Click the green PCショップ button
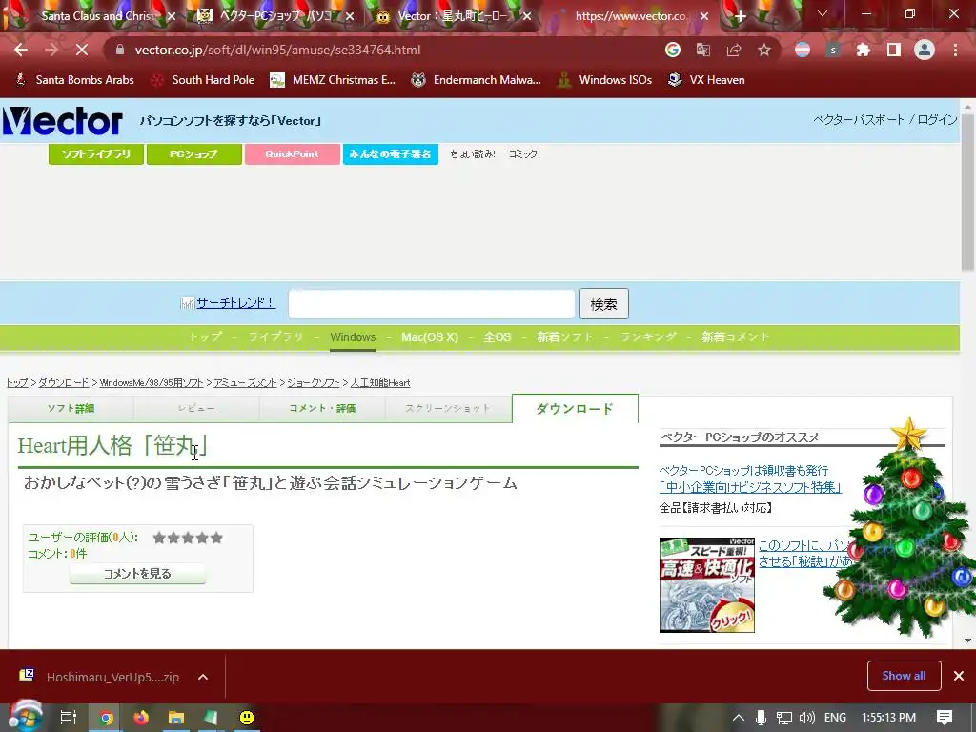 (x=193, y=154)
